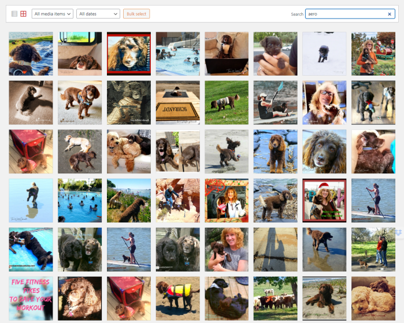404x323 pixels.
Task: Click the Dropbox icon at the right edge
Action: coord(399,232)
